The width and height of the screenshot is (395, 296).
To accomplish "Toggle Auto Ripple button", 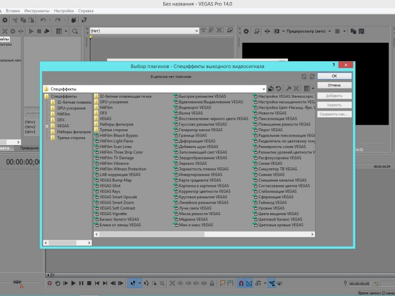I will click(258, 283).
